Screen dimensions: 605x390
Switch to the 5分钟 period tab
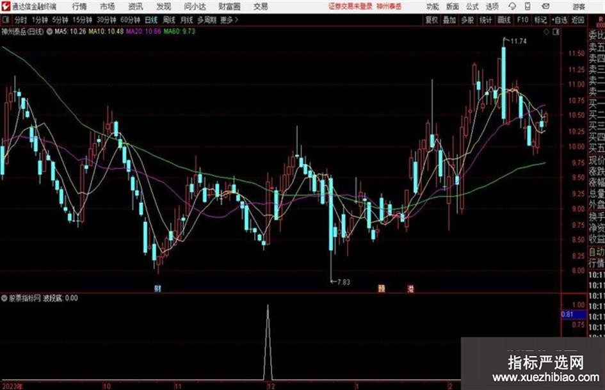point(60,20)
